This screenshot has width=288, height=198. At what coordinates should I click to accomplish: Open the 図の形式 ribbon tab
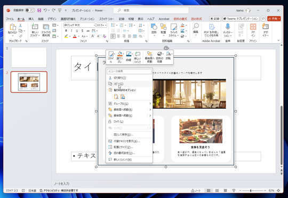(x=196, y=19)
